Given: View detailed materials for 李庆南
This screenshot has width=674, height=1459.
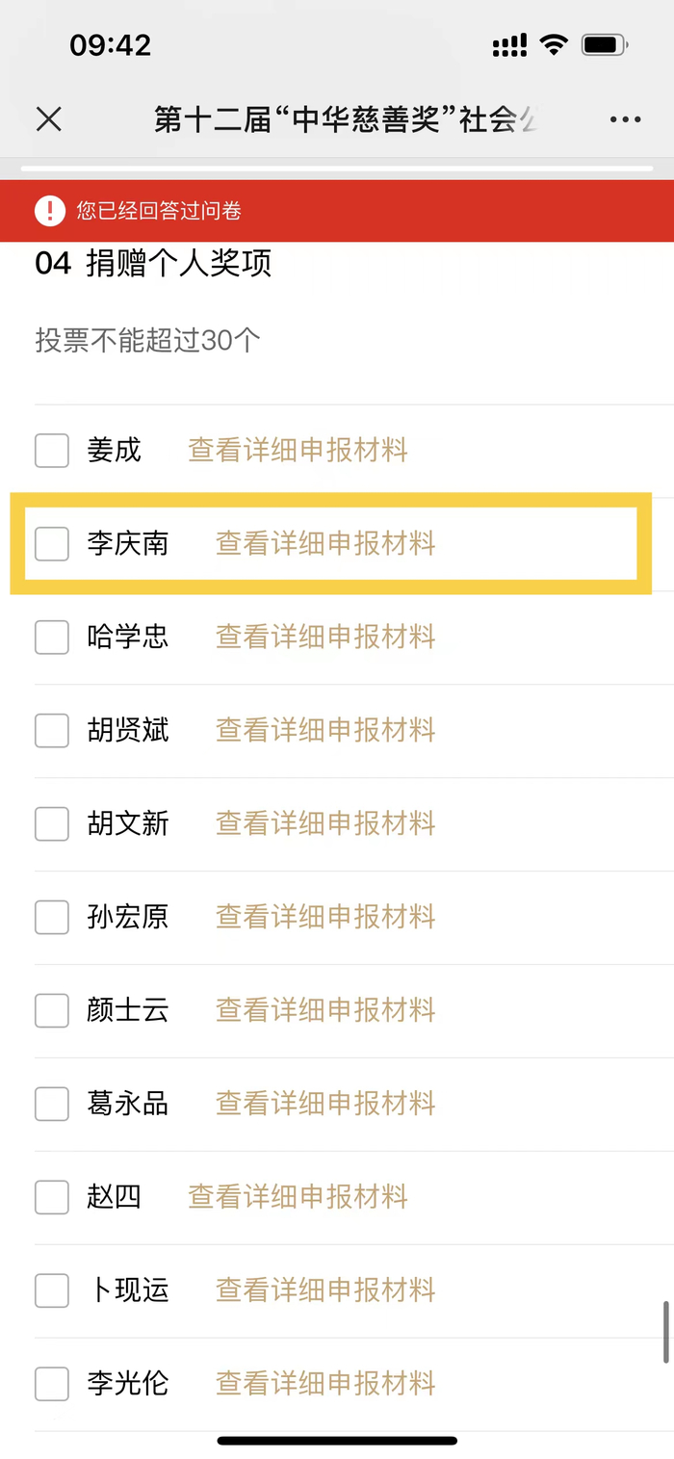Looking at the screenshot, I should click(x=325, y=543).
